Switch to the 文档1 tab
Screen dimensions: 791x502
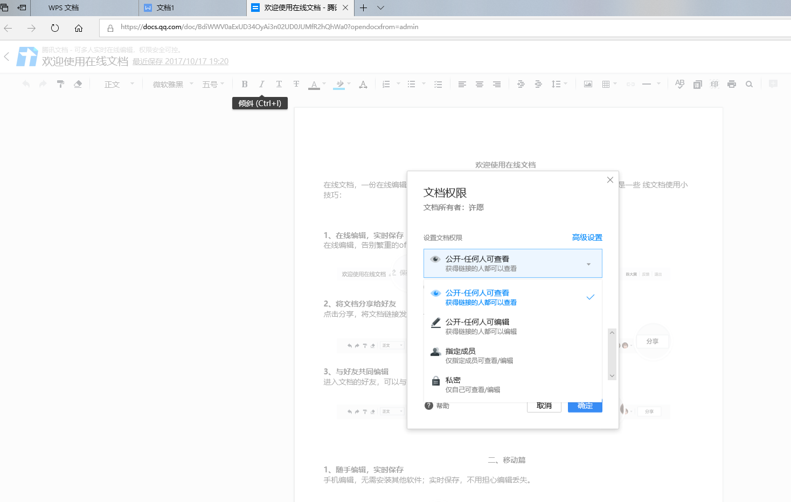pos(165,8)
